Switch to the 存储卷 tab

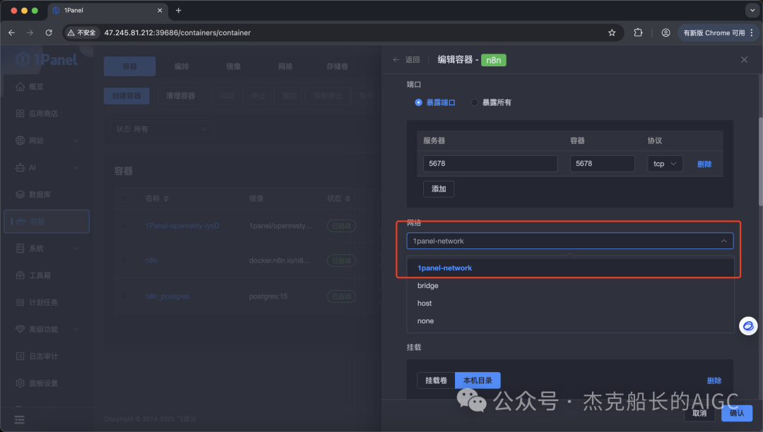[x=337, y=66]
